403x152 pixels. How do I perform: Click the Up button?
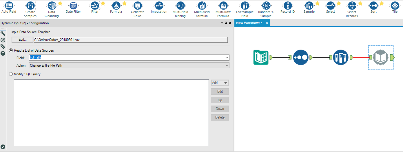[220, 100]
